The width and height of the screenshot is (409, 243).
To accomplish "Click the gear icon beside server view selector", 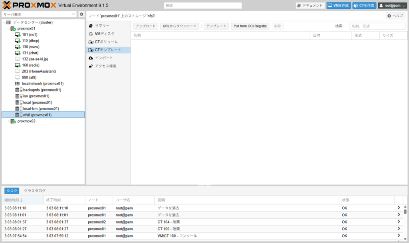I will [x=81, y=14].
